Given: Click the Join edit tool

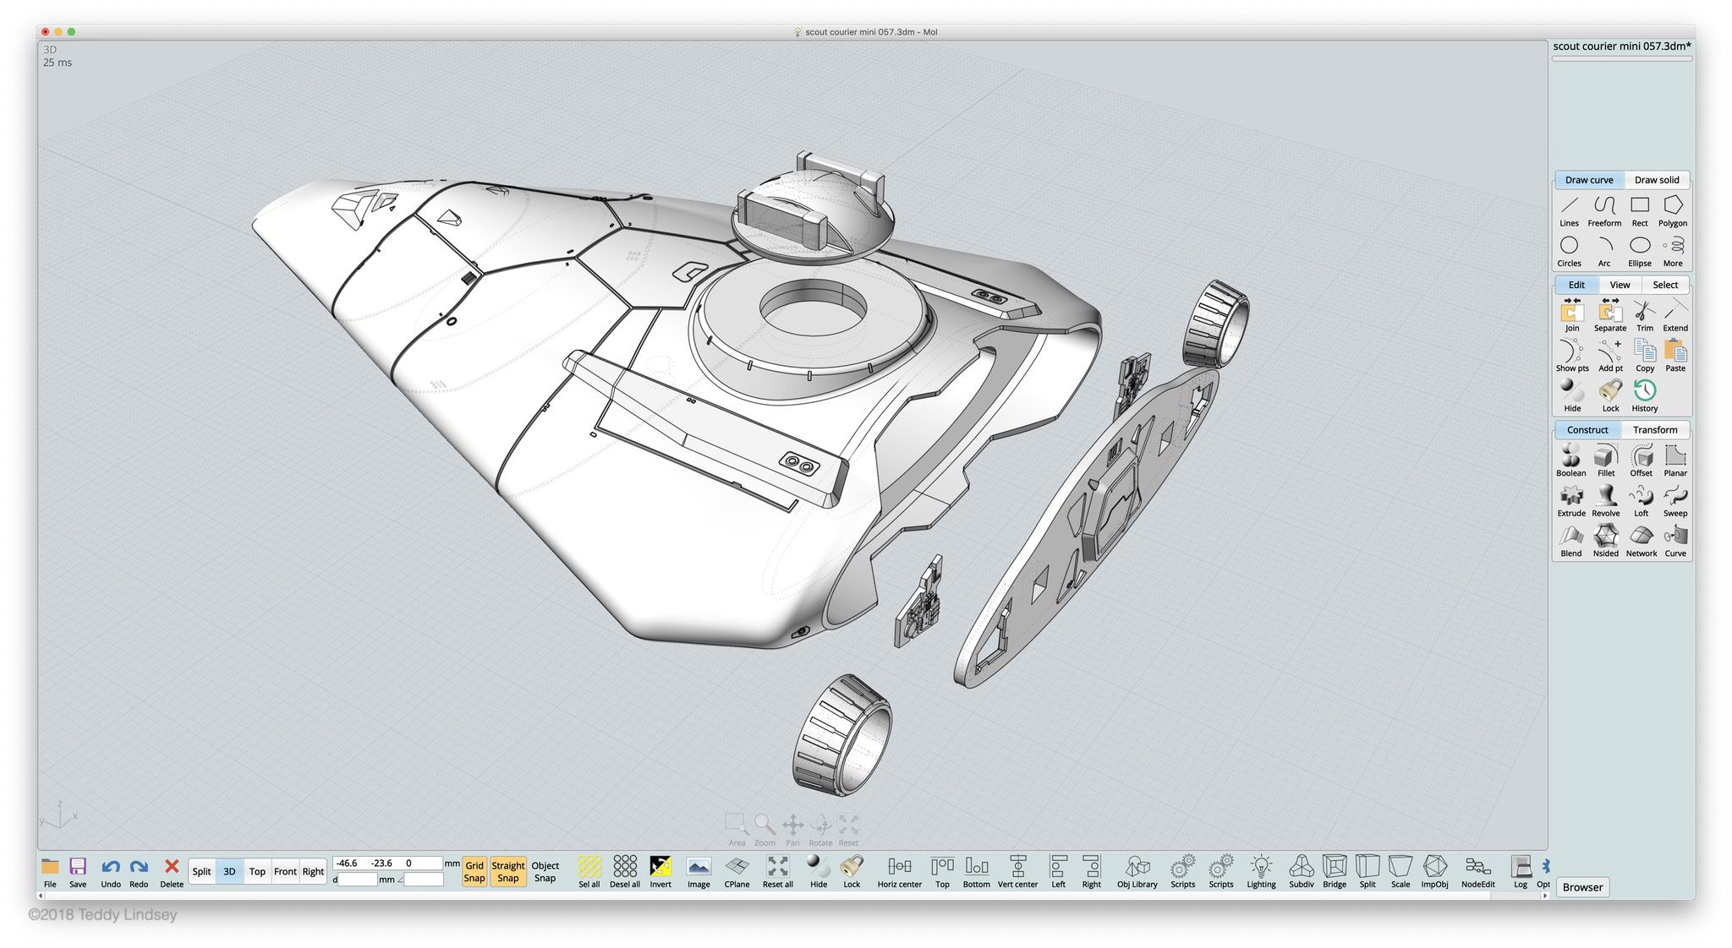Looking at the screenshot, I should [1572, 315].
